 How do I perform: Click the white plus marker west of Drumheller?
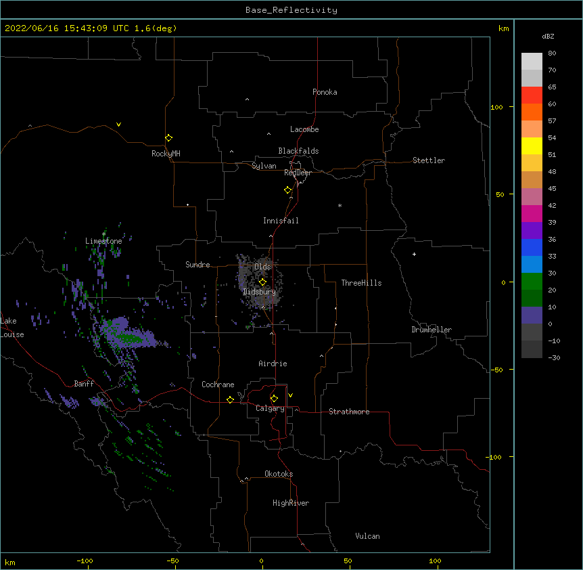[414, 254]
